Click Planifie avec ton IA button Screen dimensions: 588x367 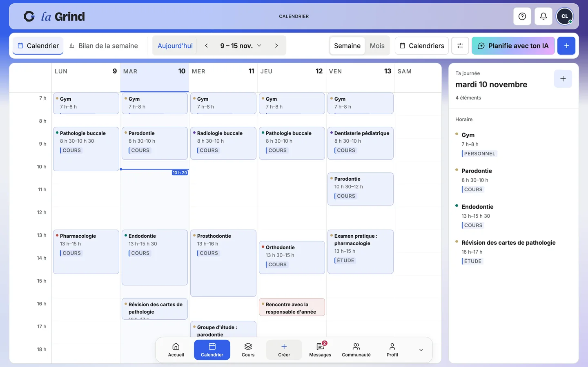coord(513,46)
